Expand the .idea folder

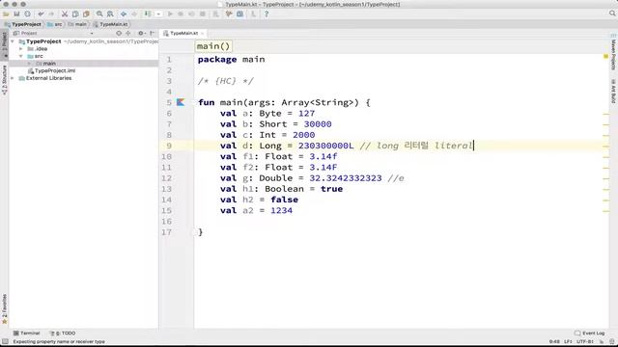coord(21,49)
